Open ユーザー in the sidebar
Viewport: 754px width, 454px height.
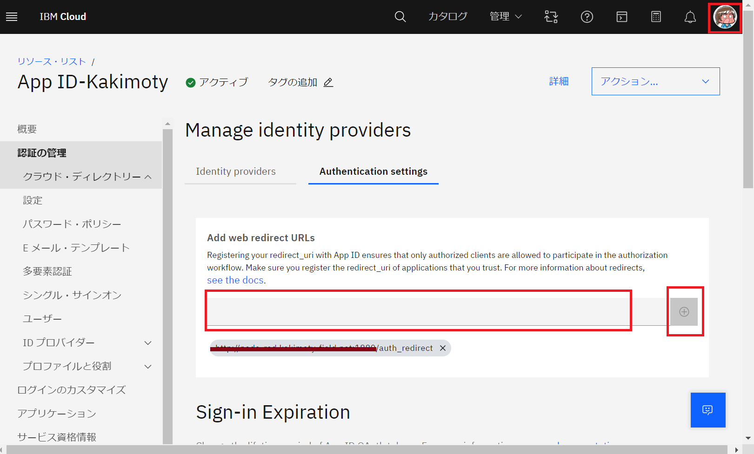[x=42, y=319]
